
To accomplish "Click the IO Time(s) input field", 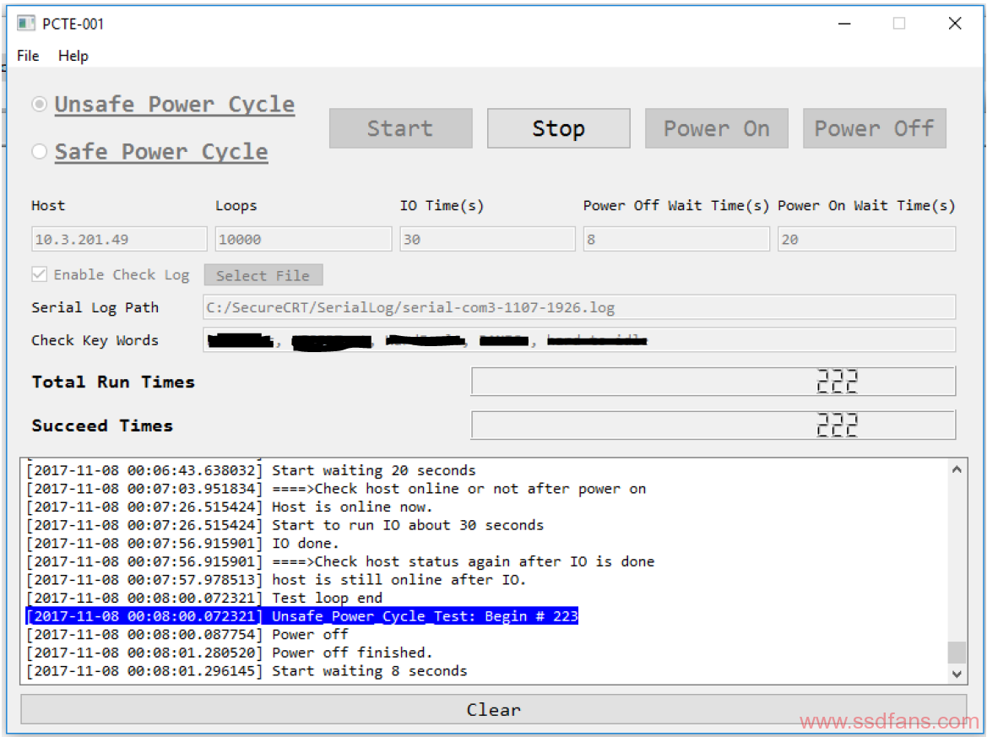I will (487, 239).
